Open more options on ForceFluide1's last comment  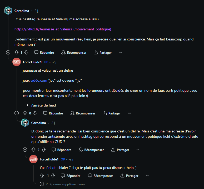[x=147, y=176]
